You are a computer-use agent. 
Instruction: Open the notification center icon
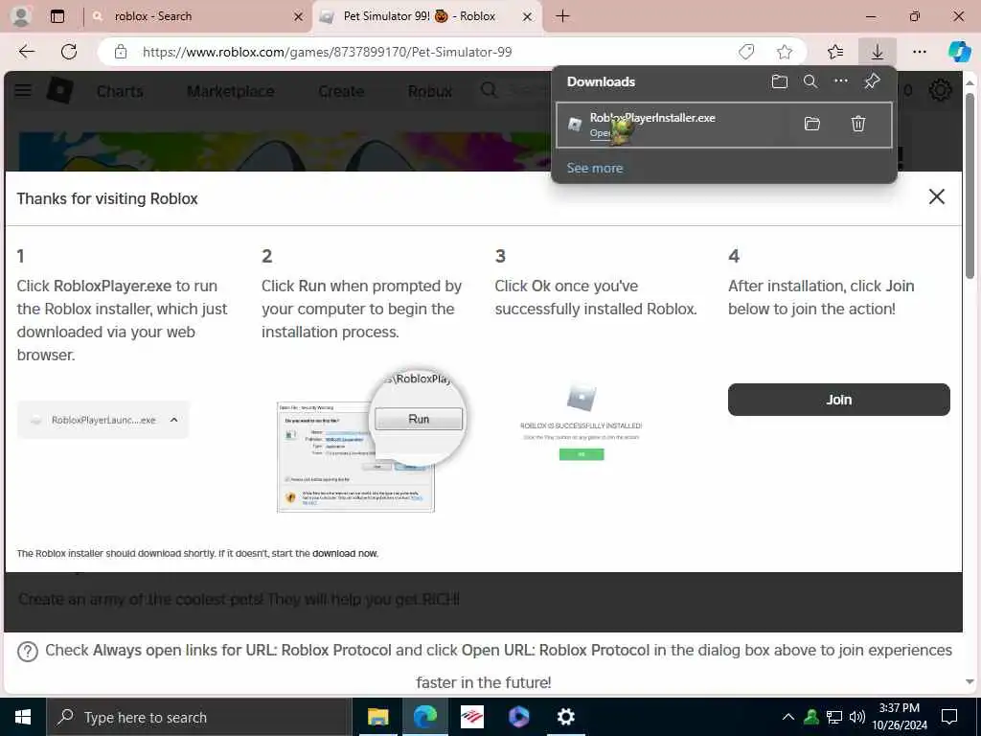(x=949, y=717)
